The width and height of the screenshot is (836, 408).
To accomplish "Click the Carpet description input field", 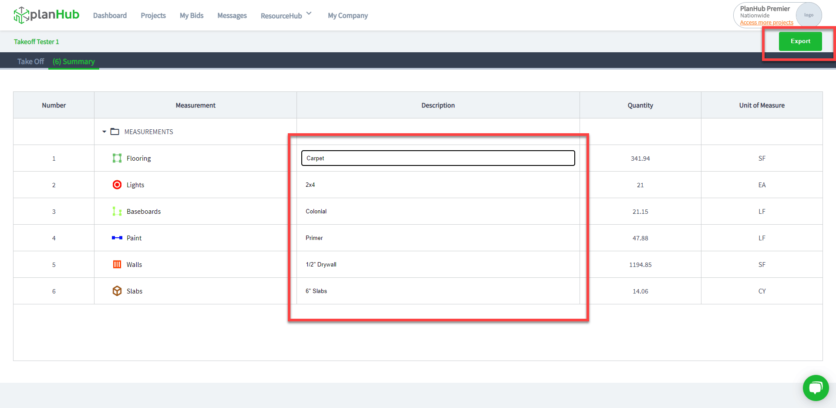I will 438,158.
